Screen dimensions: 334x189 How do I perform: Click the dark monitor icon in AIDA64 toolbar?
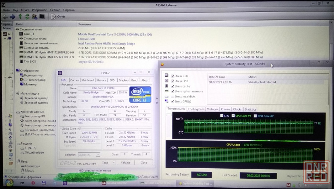point(42,16)
